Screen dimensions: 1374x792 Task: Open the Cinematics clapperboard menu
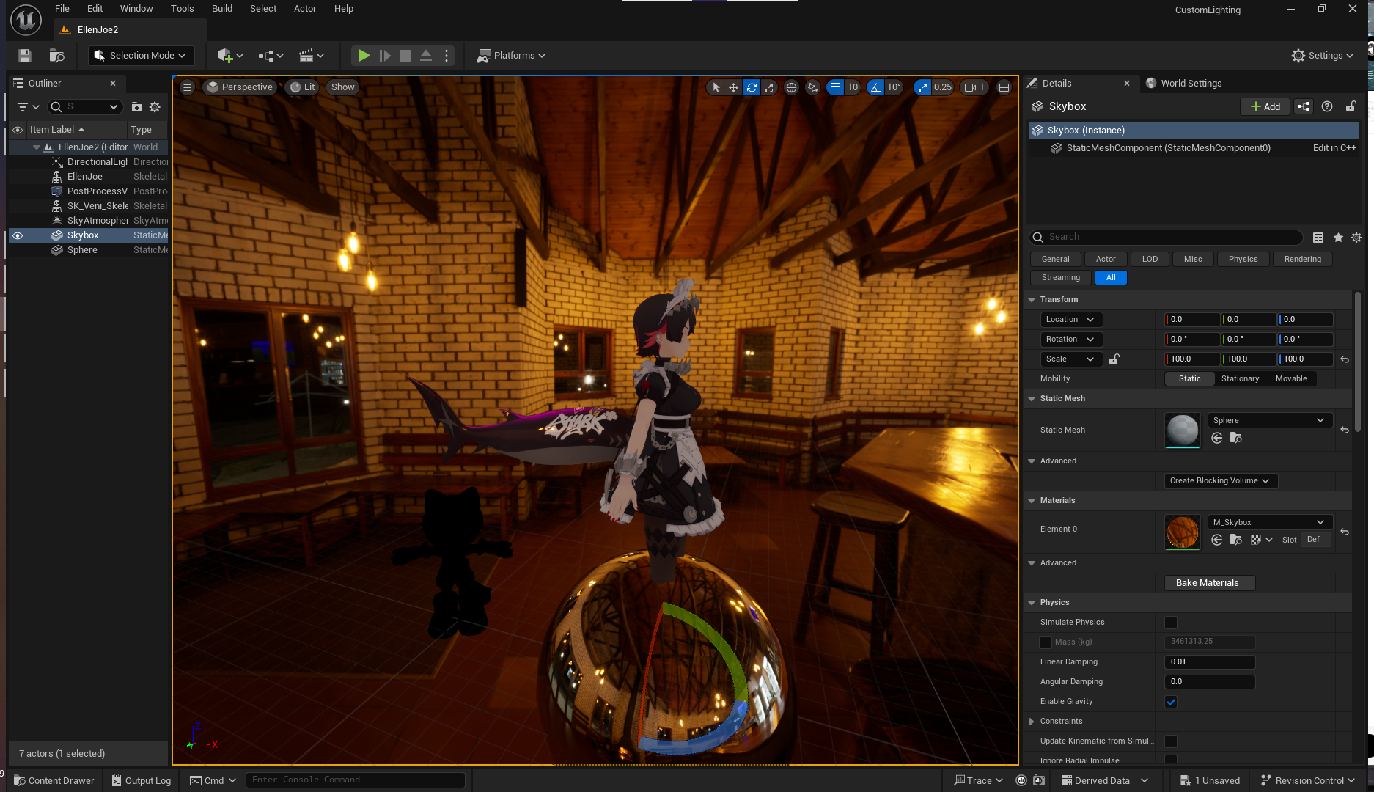point(311,56)
